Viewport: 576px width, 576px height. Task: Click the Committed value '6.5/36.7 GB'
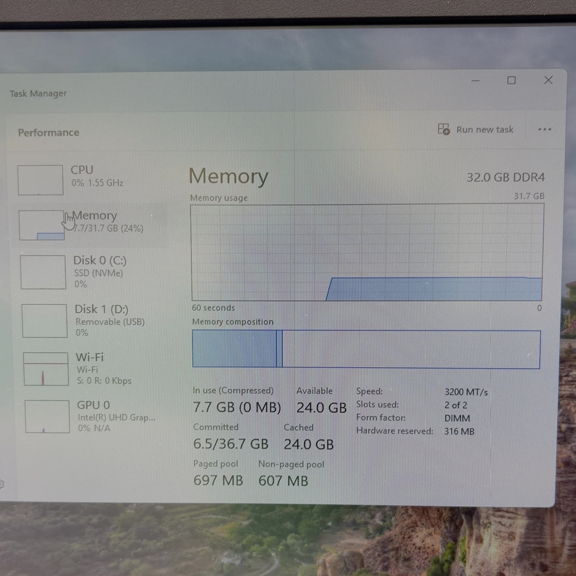(x=231, y=444)
